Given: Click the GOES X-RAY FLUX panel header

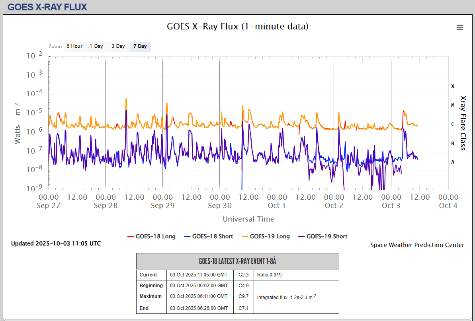Looking at the screenshot, I should coord(47,7).
